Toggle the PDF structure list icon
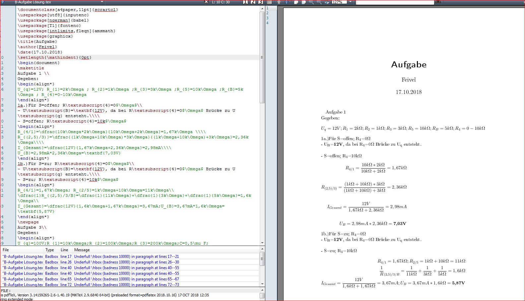The width and height of the screenshot is (525, 301). pyautogui.click(x=269, y=2)
